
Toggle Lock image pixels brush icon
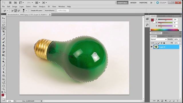[x=159, y=43]
